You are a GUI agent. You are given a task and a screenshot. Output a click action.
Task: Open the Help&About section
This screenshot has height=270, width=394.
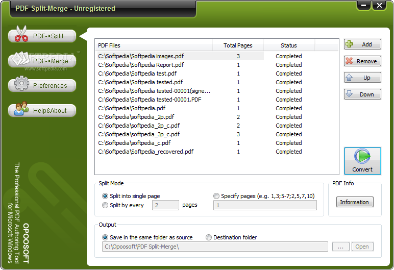[x=42, y=110]
